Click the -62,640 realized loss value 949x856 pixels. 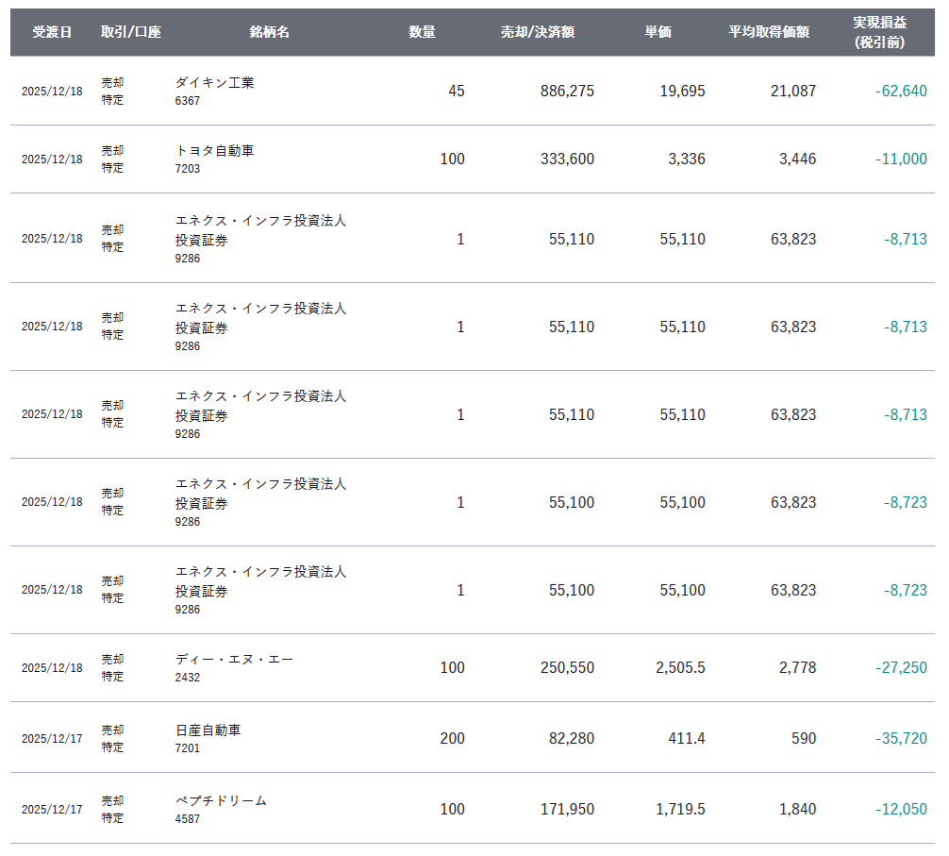coord(901,92)
